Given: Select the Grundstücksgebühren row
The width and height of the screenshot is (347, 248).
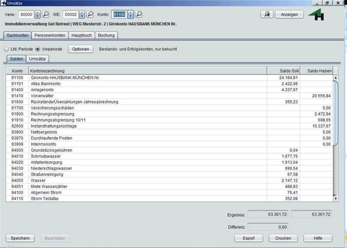Looking at the screenshot, I should pos(169,150).
